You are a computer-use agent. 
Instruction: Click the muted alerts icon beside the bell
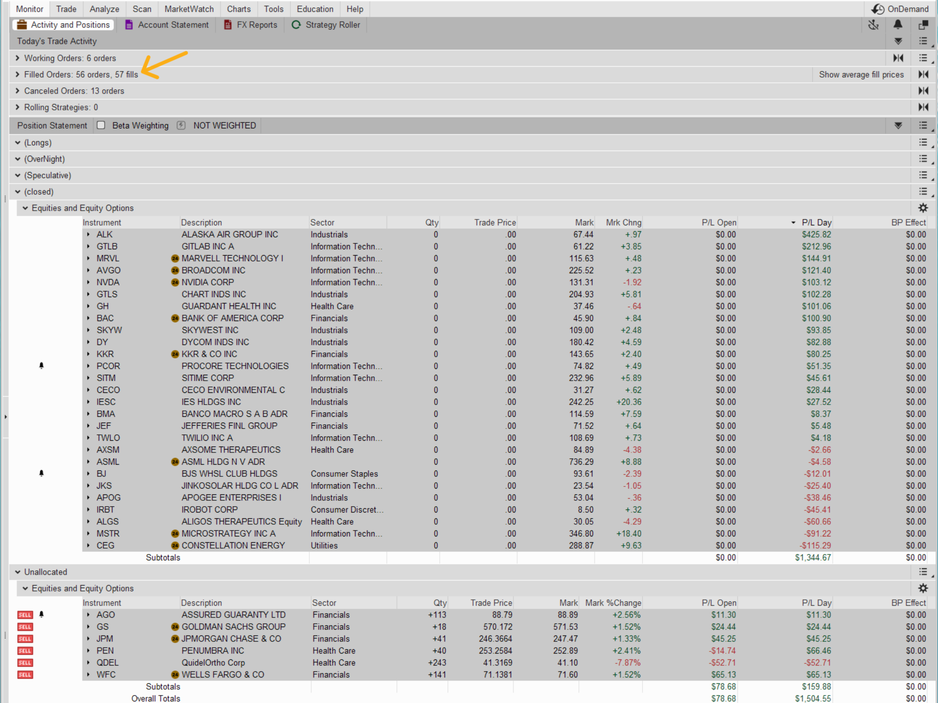tap(873, 25)
